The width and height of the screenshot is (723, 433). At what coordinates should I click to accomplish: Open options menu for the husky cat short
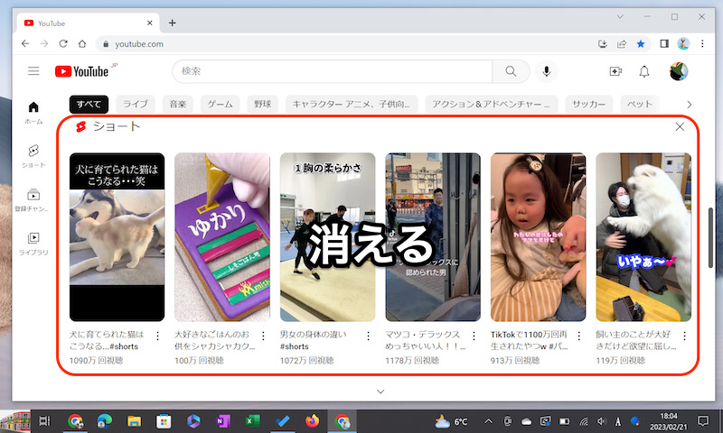coord(158,336)
